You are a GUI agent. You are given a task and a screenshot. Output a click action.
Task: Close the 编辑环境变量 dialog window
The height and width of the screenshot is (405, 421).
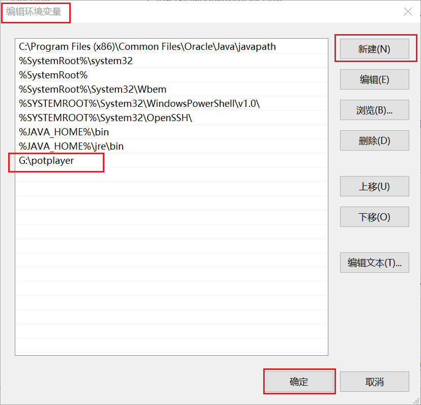click(408, 12)
